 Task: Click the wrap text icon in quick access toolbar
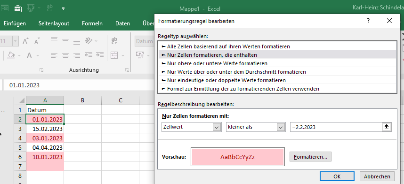[50, 8]
